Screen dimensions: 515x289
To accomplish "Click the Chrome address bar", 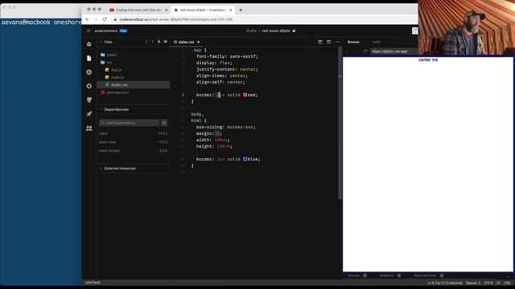I will pos(263,19).
